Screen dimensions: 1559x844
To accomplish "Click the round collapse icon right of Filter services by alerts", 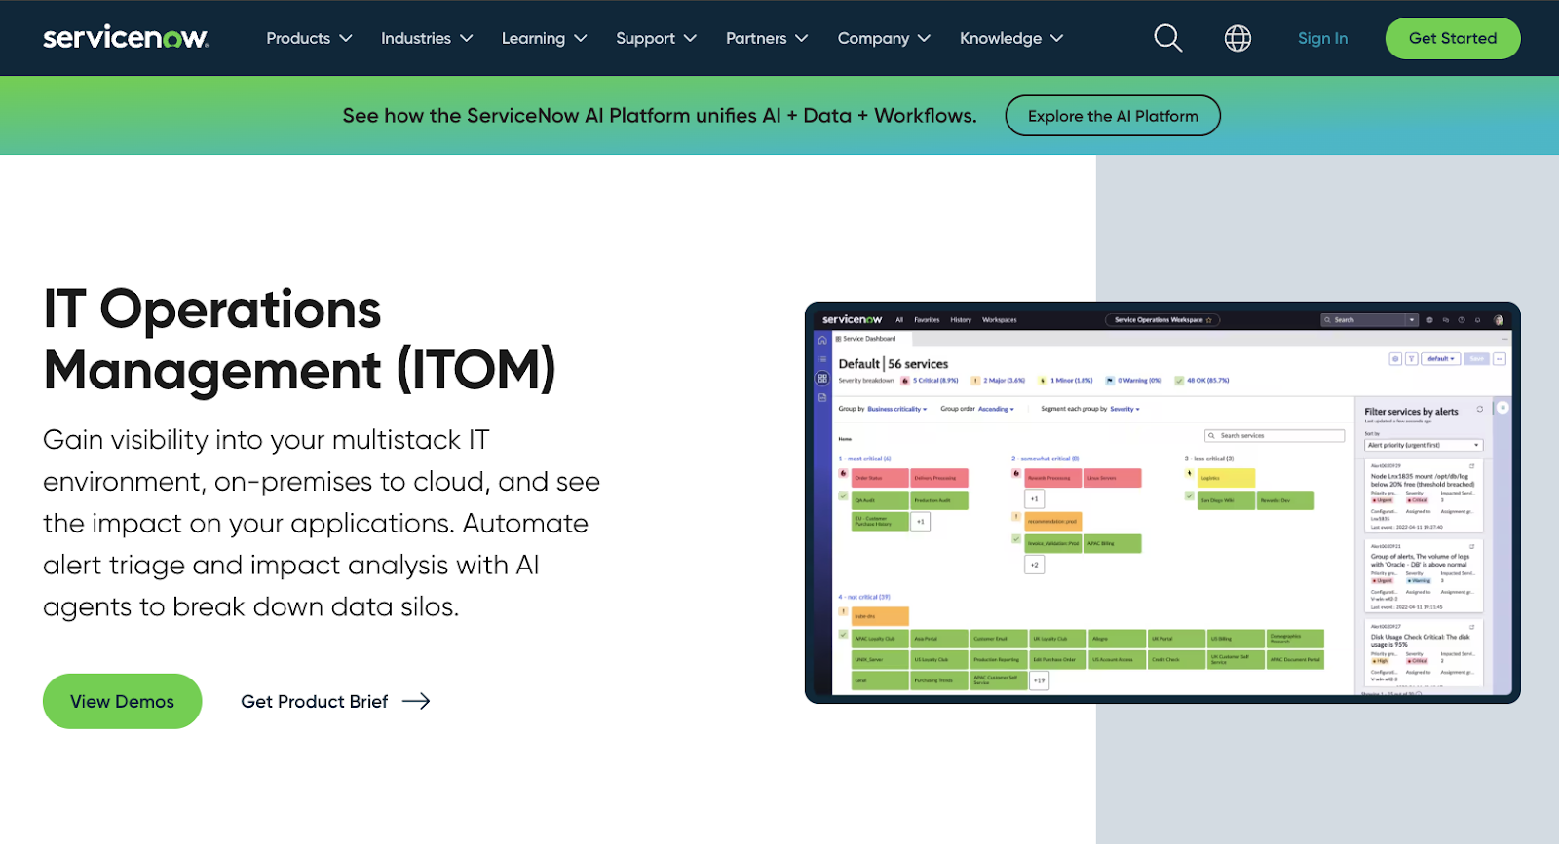I will click(x=1502, y=408).
